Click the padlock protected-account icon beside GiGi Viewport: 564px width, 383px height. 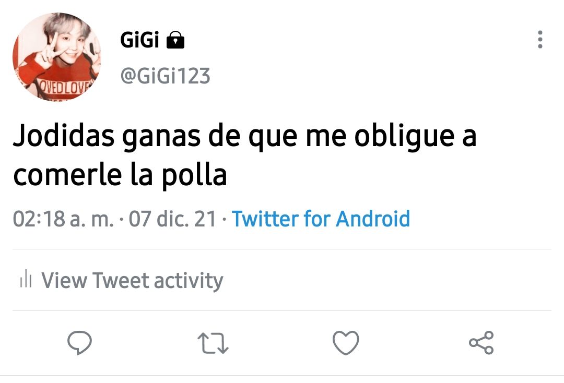pos(175,40)
